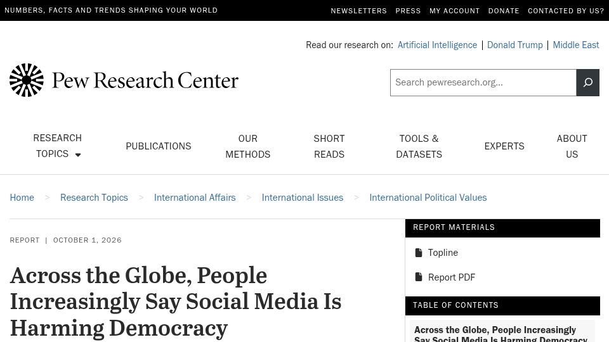This screenshot has width=609, height=342.
Task: Open Tools & Datasets menu item
Action: click(x=419, y=146)
